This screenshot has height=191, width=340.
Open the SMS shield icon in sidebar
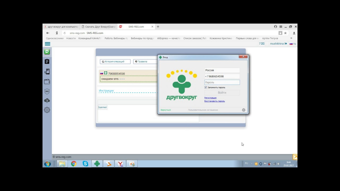pos(47,91)
